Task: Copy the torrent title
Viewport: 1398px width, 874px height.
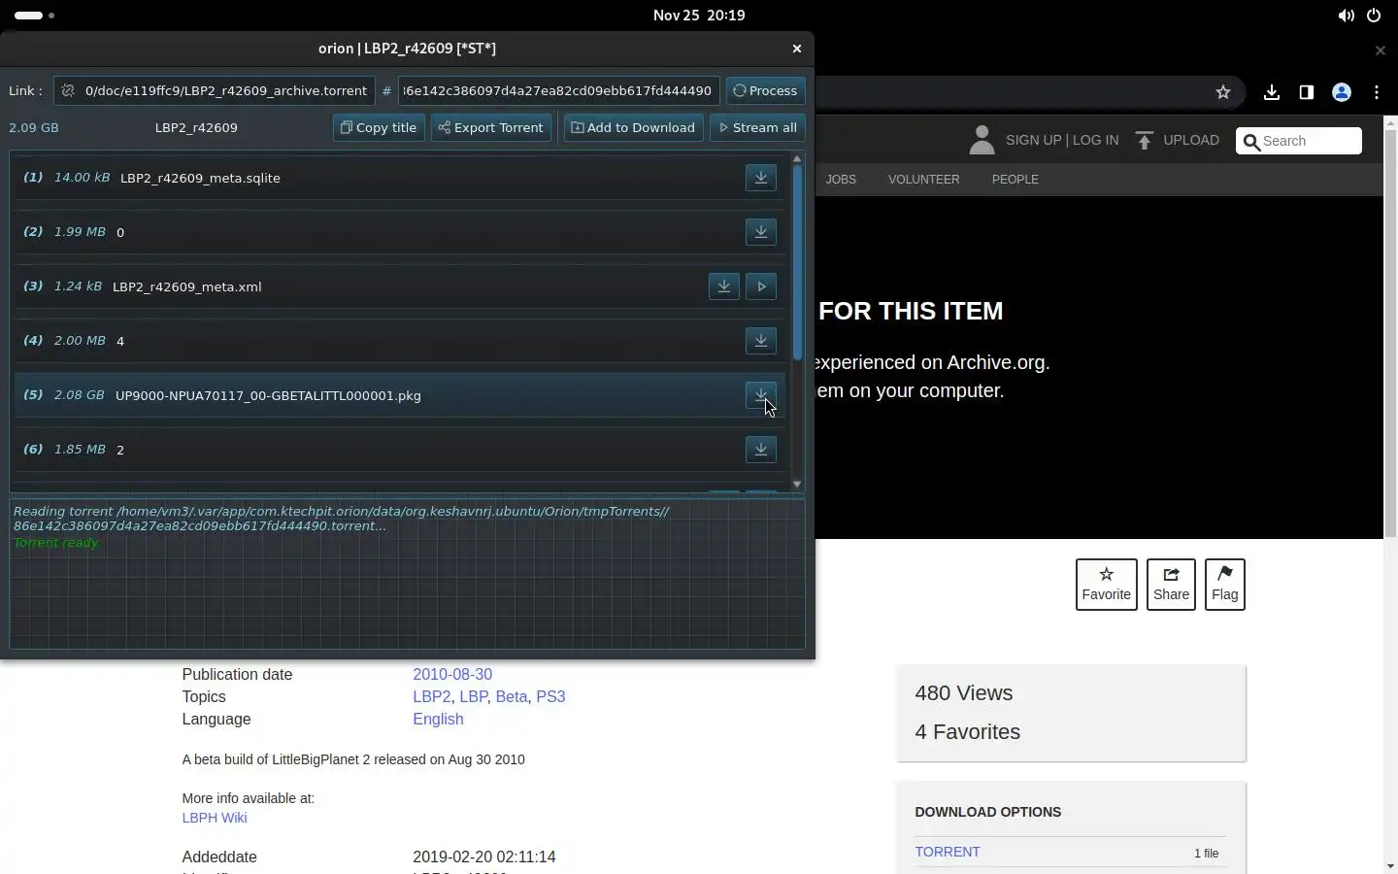Action: [x=379, y=127]
